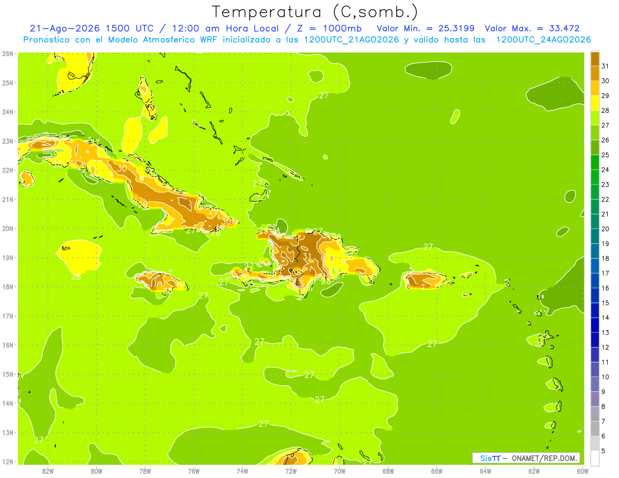
Task: Click the latitude axis label '12N'
Action: point(7,461)
